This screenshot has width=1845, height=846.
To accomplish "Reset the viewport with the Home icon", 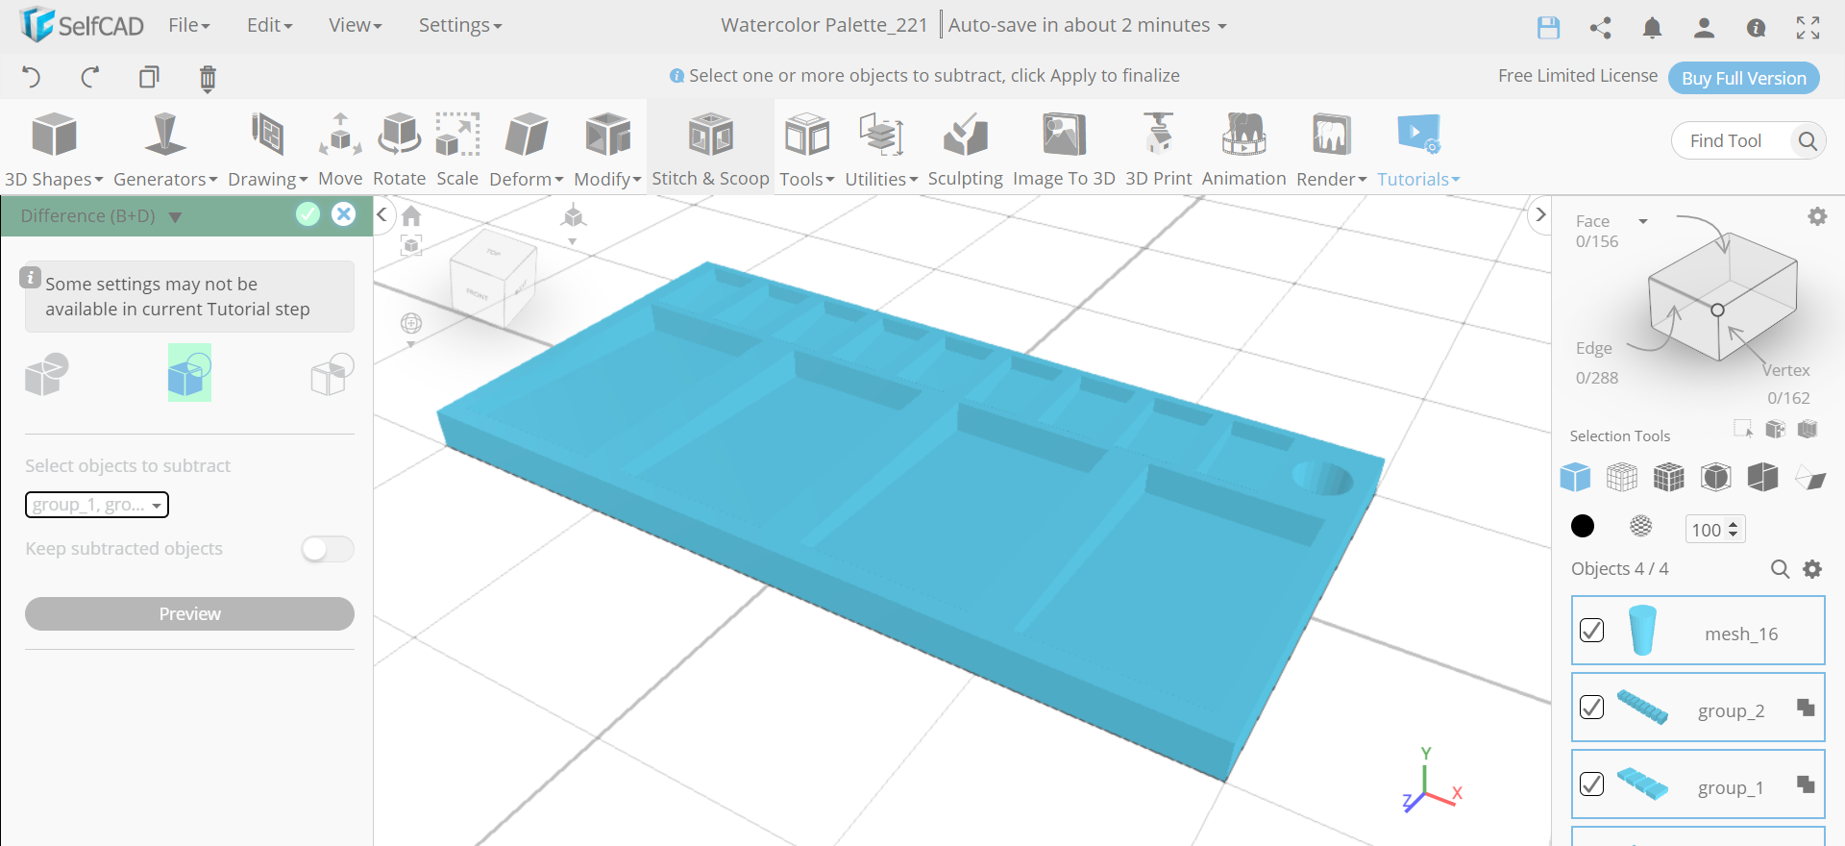I will (x=411, y=216).
